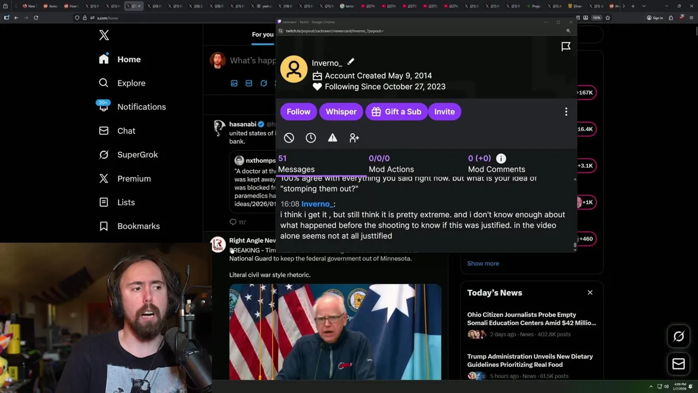Viewport: 698px width, 393px height.
Task: Add an image to the post composer
Action: coord(234,83)
